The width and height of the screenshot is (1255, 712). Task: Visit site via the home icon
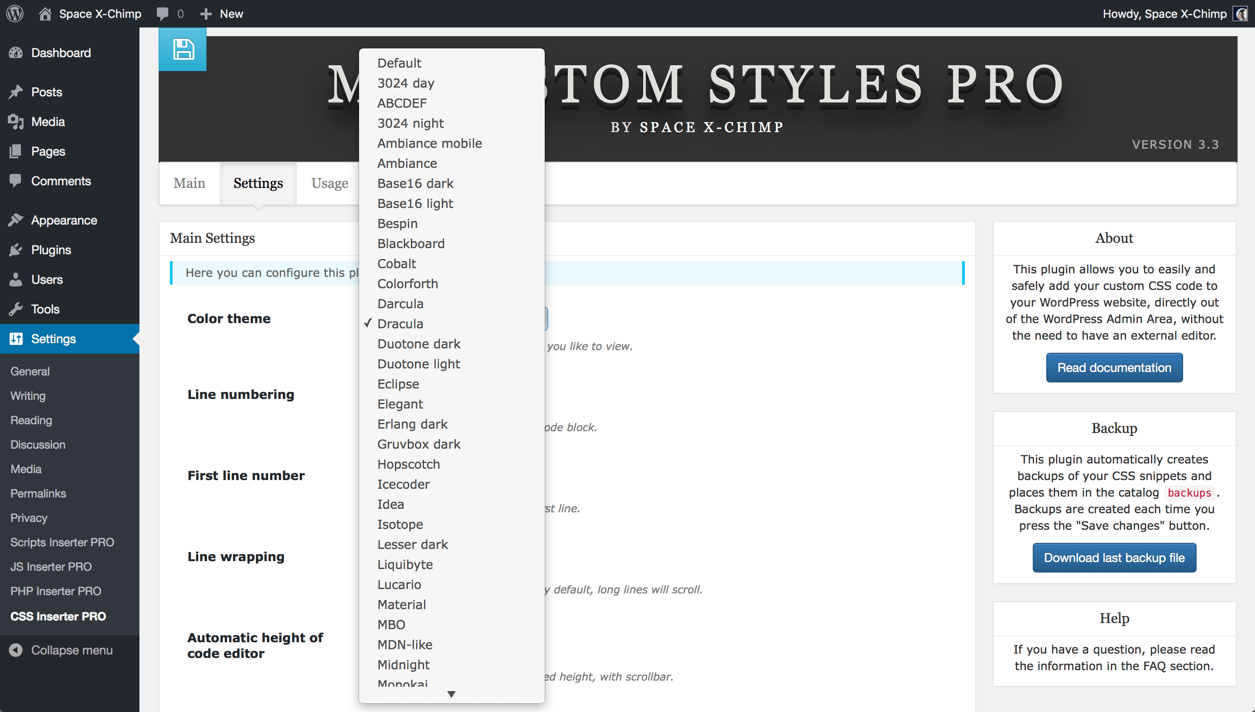click(45, 14)
